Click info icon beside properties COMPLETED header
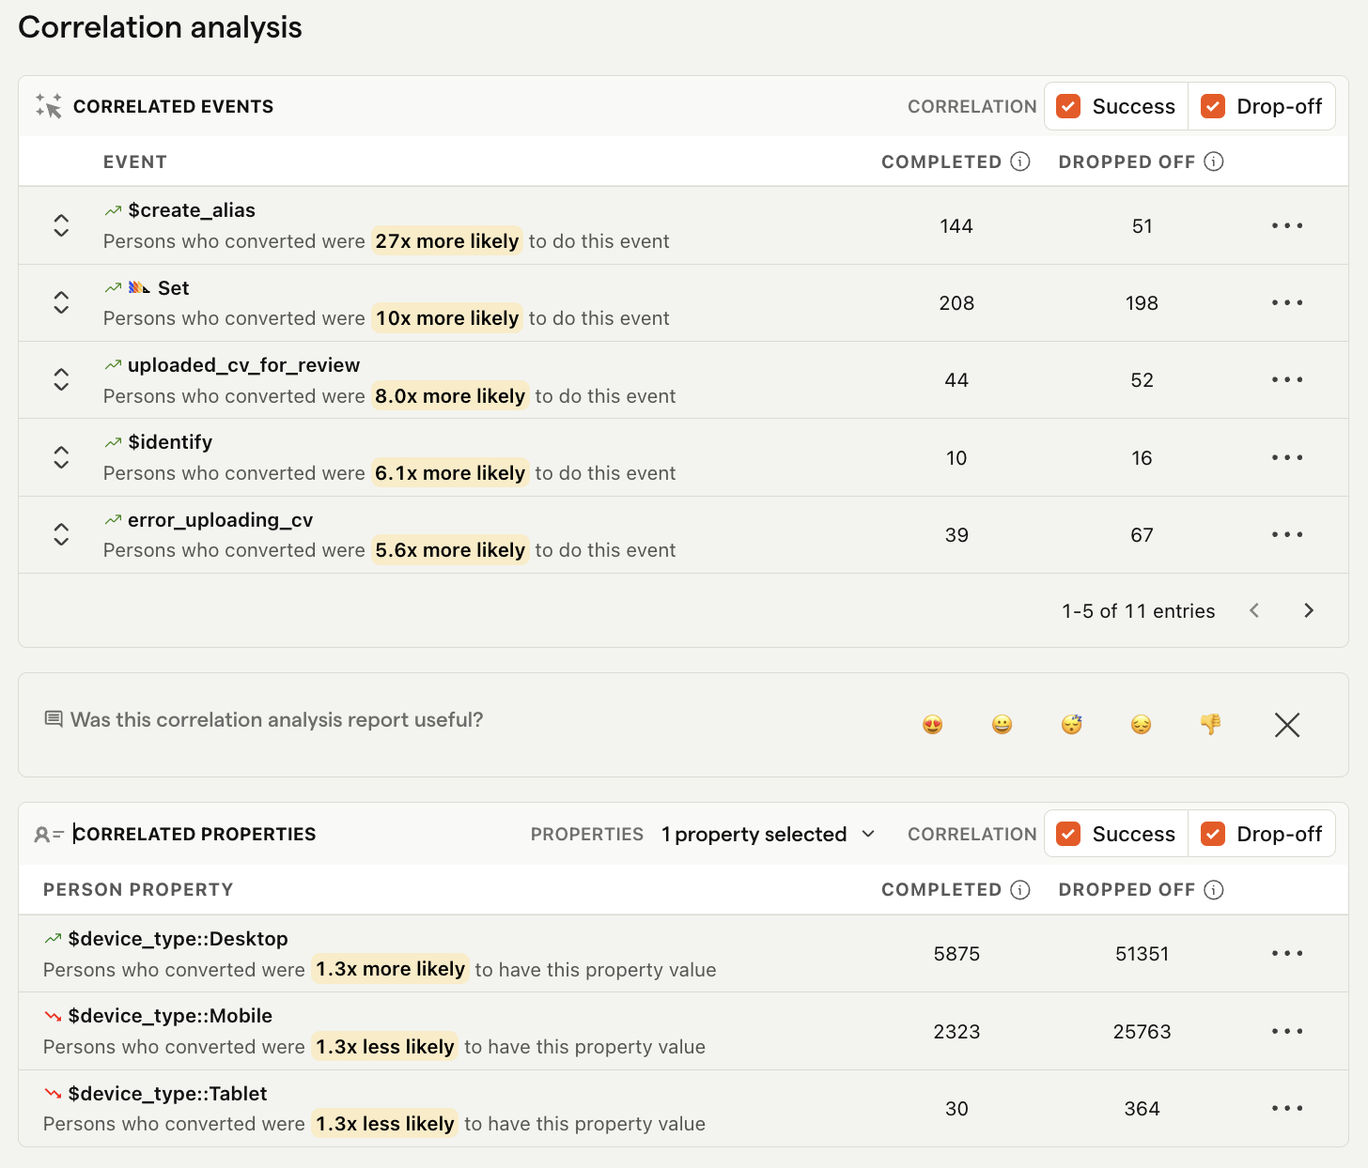The image size is (1368, 1168). click(1020, 889)
